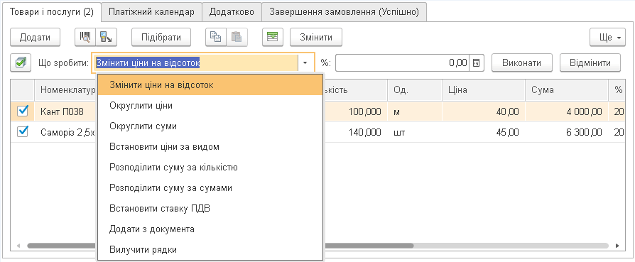
Task: Click the Кант П038 item name
Action: tap(62, 111)
